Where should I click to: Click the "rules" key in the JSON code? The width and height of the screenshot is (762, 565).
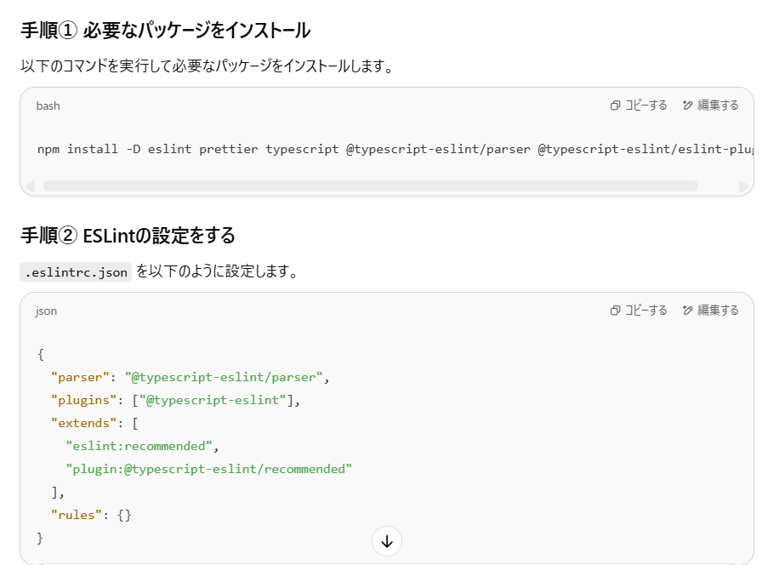pos(77,515)
